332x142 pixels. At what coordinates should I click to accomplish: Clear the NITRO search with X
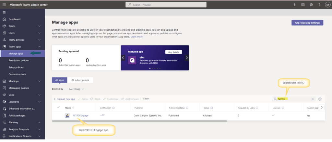click(x=313, y=99)
